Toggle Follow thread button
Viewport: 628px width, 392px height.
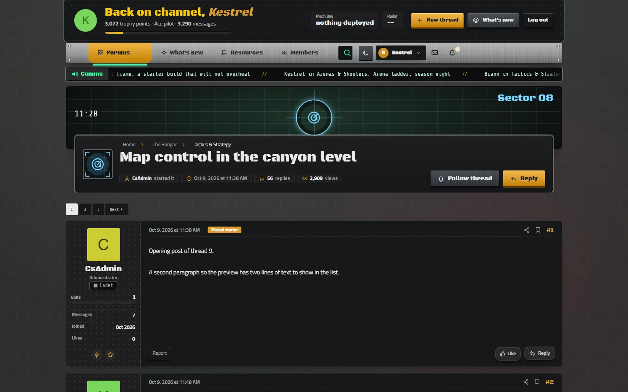pyautogui.click(x=465, y=178)
